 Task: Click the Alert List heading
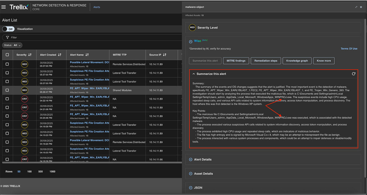tap(9, 20)
